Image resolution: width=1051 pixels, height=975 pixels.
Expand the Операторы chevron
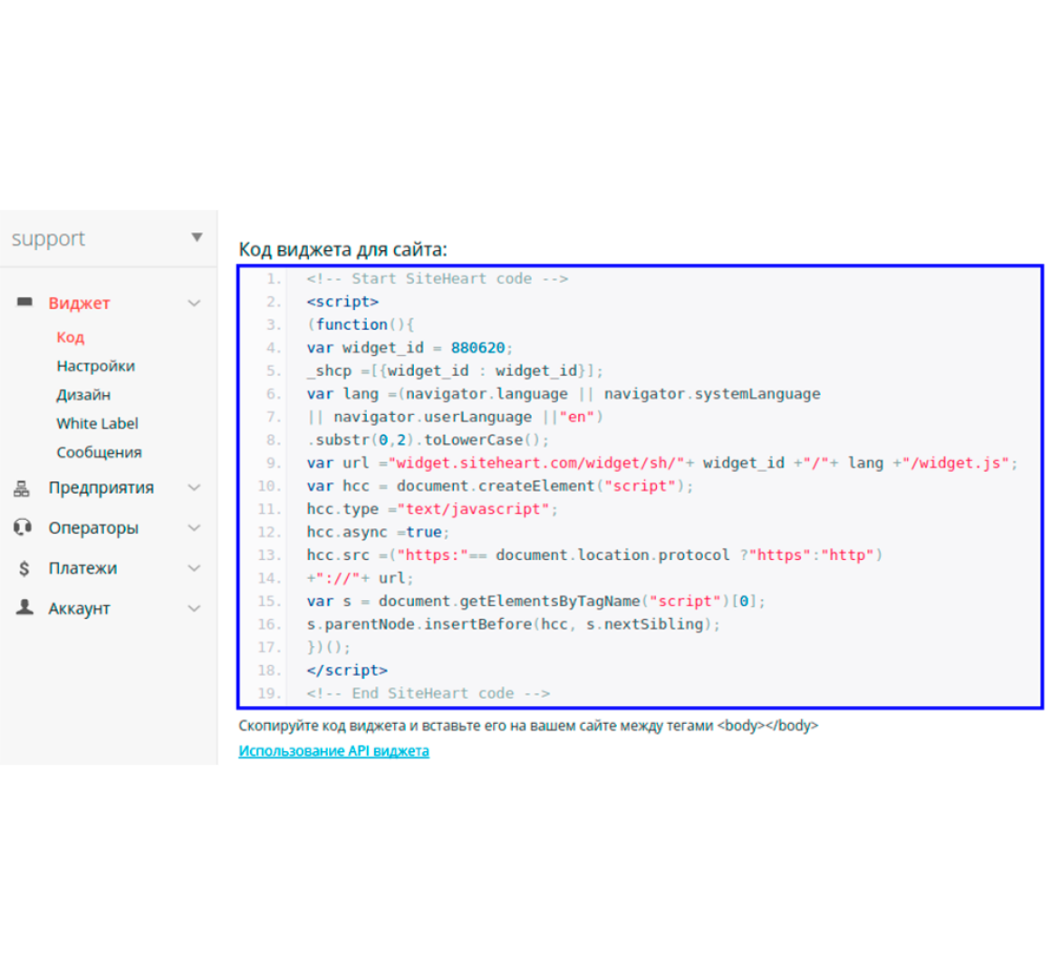point(195,527)
